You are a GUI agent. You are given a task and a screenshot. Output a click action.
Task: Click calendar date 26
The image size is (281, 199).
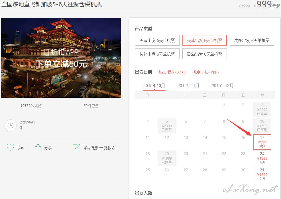pyautogui.click(x=167, y=170)
